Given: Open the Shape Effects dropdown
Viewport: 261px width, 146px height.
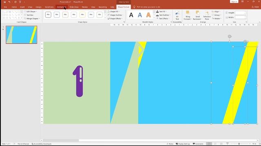Looking at the screenshot, I should (x=115, y=19).
